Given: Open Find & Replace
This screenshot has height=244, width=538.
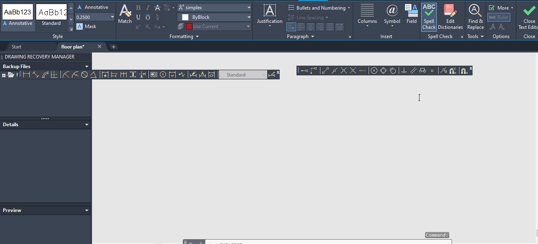Looking at the screenshot, I should tap(475, 16).
